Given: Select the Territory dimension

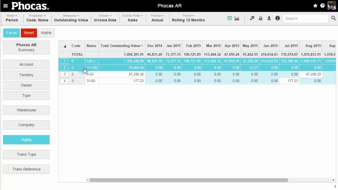Looking at the screenshot, I should 26,75.
